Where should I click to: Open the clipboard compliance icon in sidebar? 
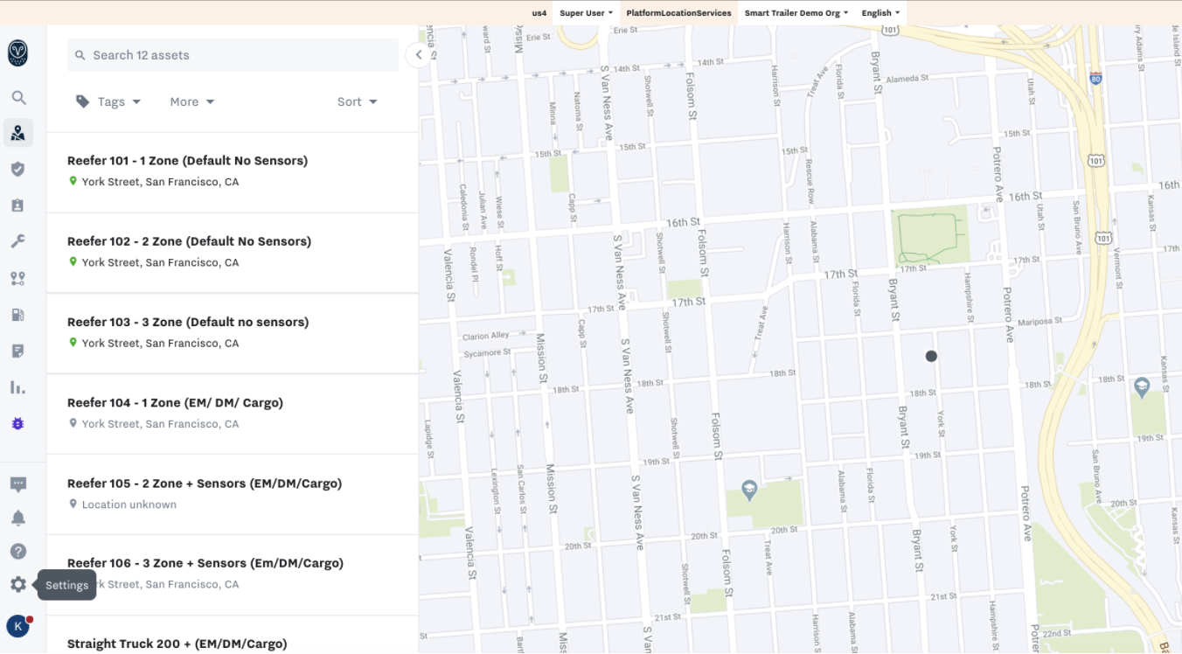click(x=18, y=205)
